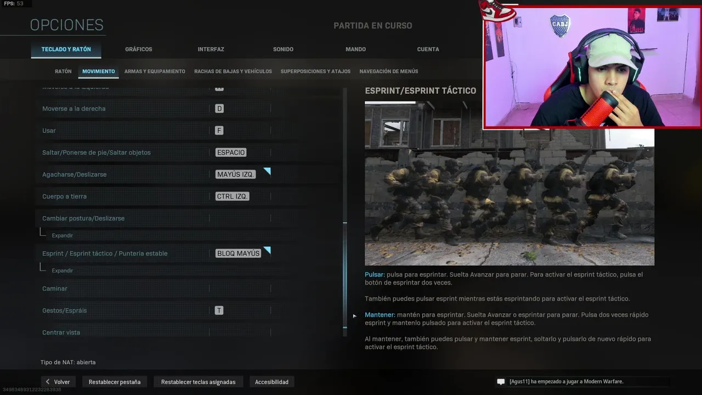Expand Cambiar postura/Deslizarse options
702x395 pixels.
63,235
